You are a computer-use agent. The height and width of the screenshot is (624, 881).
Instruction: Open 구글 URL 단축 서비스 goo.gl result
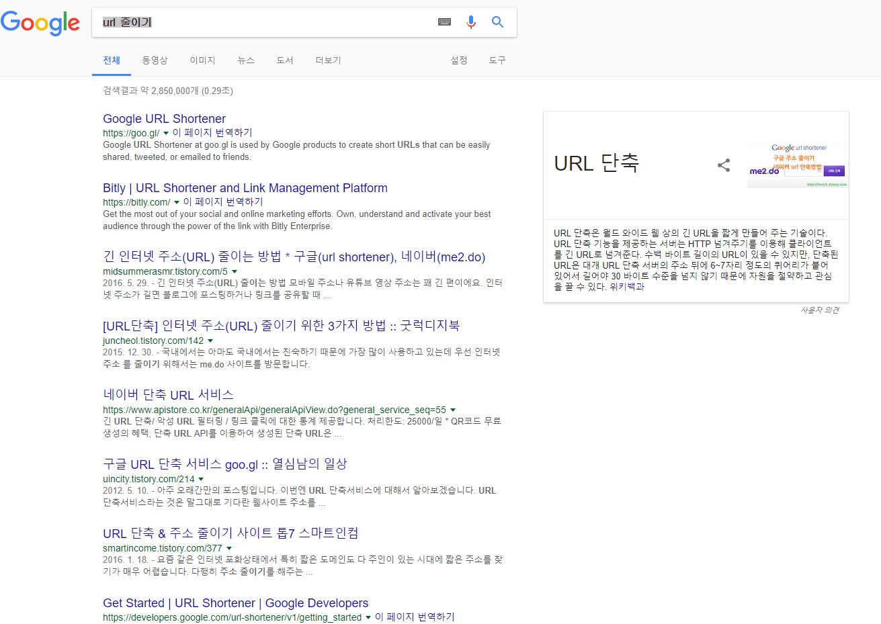coord(224,464)
